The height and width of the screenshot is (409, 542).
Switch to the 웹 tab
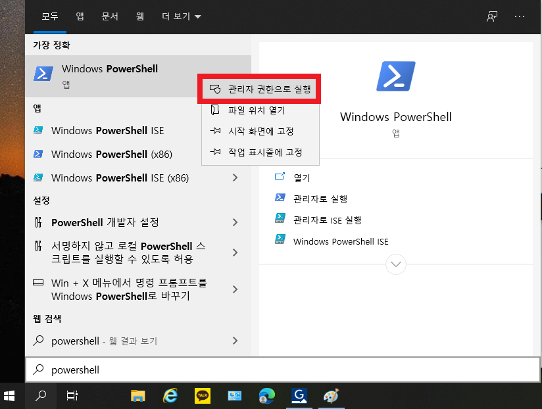139,16
